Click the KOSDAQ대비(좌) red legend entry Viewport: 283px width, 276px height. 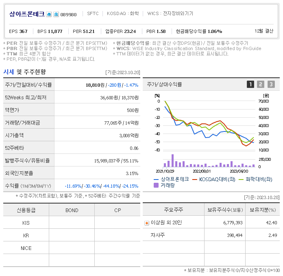click(214, 179)
